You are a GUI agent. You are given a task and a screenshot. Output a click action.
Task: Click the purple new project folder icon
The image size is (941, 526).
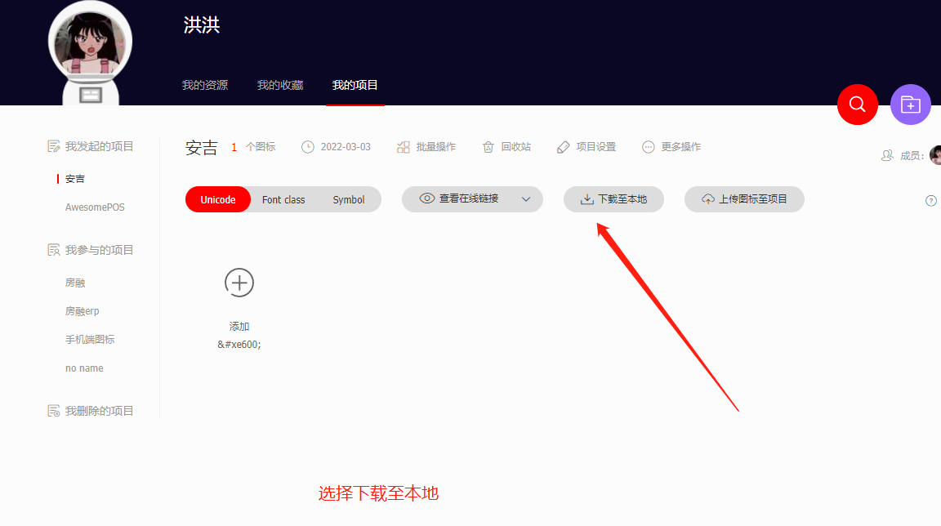910,105
